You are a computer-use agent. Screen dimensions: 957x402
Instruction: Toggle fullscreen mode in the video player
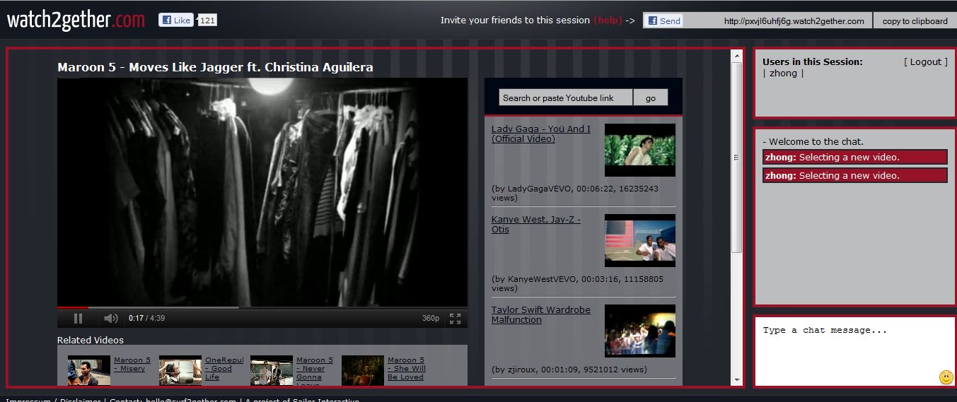pos(456,318)
